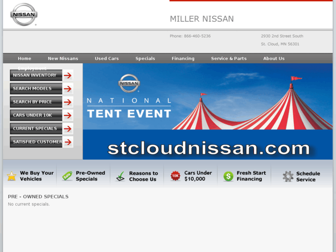Viewport: 336px width, 252px height.
Task: Click the red arrow beside Current Specials
Action: pyautogui.click(x=68, y=129)
